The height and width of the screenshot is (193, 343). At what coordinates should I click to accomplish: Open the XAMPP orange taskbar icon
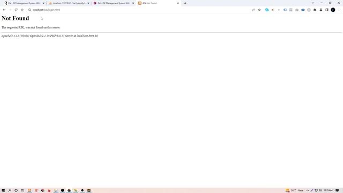tap(29, 190)
